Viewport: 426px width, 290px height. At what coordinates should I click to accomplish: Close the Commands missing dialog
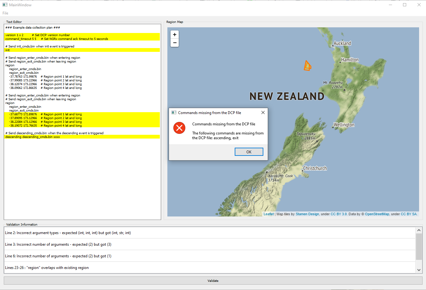tap(263, 112)
